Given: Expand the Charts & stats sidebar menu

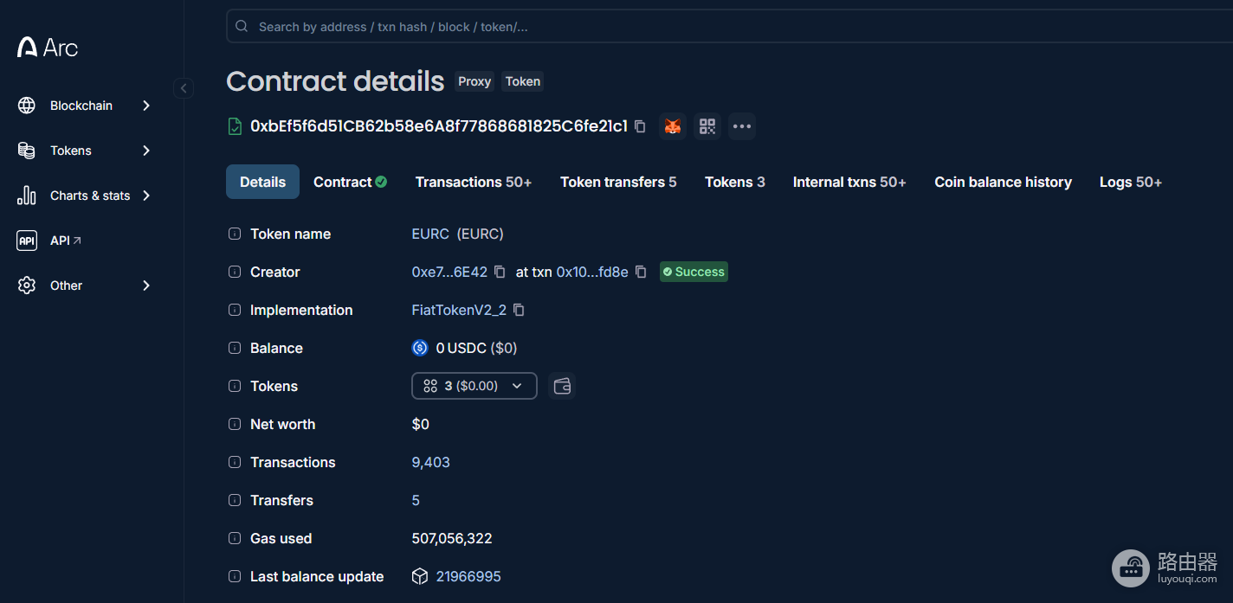Looking at the screenshot, I should point(146,196).
